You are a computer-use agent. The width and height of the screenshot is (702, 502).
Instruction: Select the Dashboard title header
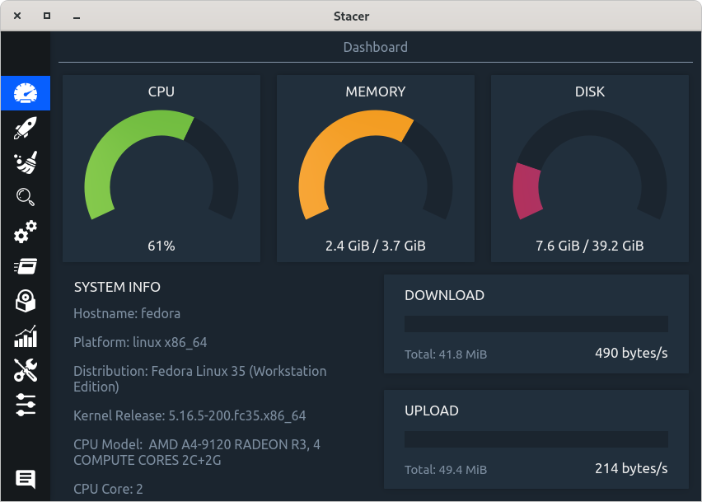pyautogui.click(x=375, y=47)
